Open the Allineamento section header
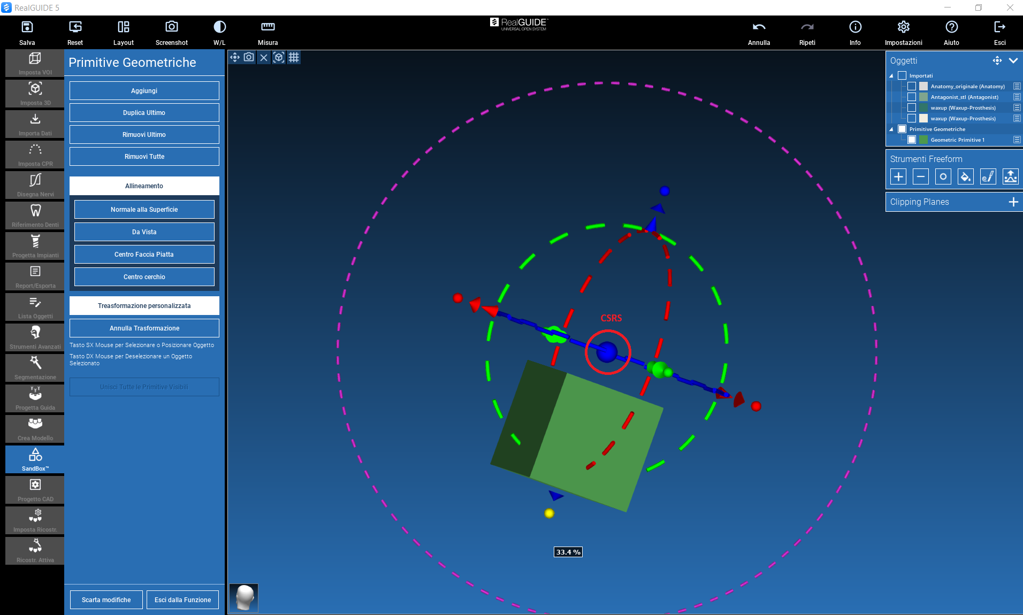The image size is (1023, 615). [x=144, y=186]
